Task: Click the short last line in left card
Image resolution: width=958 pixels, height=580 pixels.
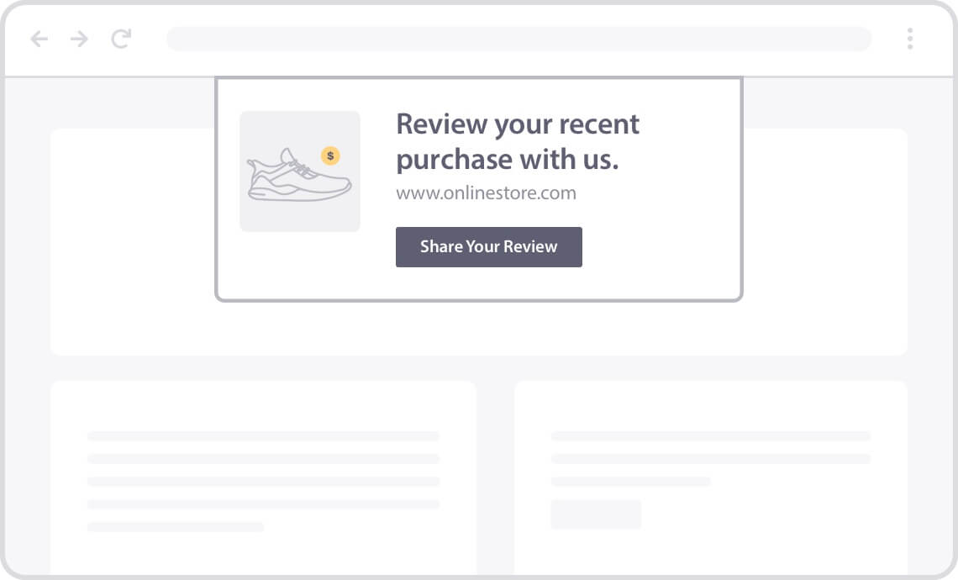Action: (x=176, y=527)
